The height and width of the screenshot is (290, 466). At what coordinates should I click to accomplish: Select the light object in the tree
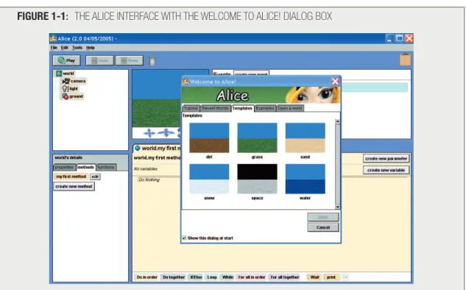pos(70,88)
